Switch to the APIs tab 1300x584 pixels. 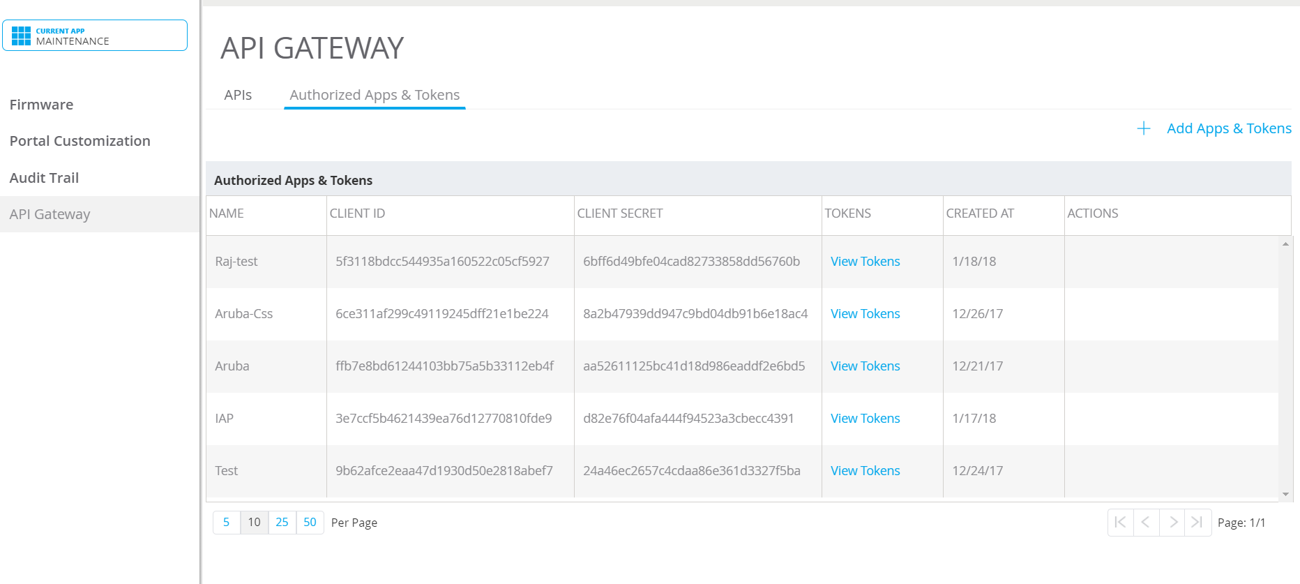click(x=238, y=95)
